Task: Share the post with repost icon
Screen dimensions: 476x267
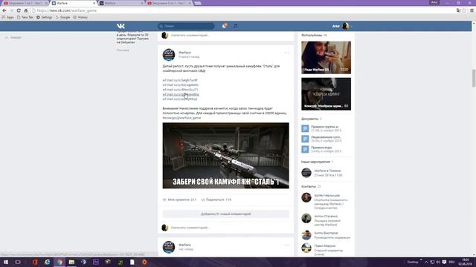Action: (216, 200)
